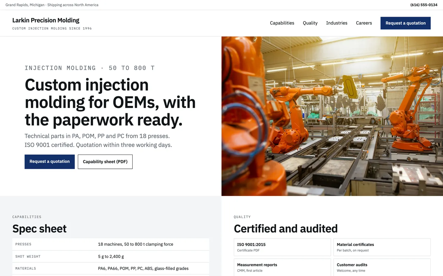Click 'CUSTOM INJECTION MOLDING SINCE 1996' tagline
This screenshot has width=443, height=276.
coord(52,28)
